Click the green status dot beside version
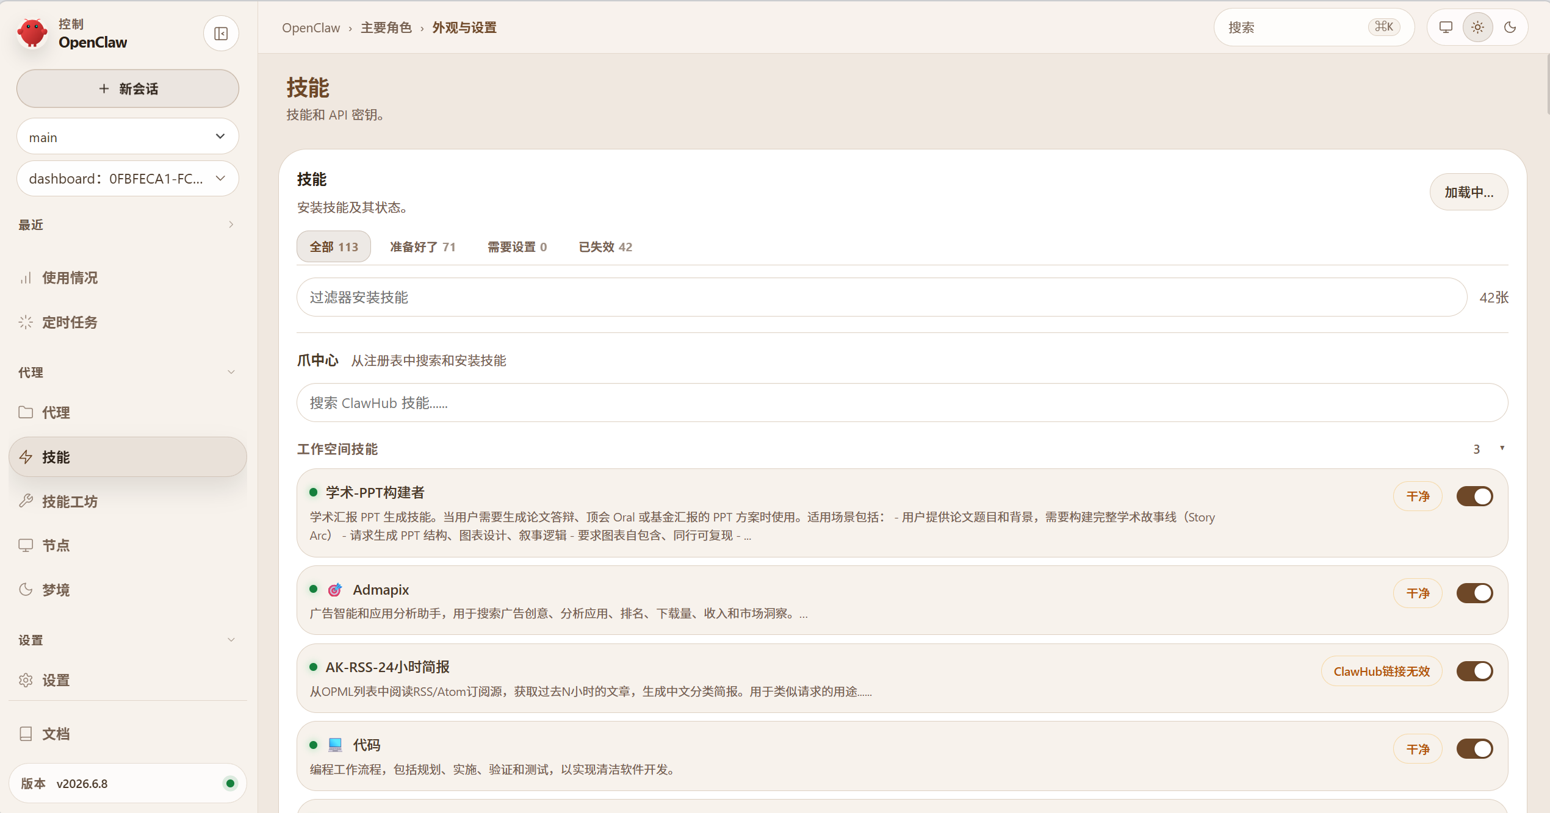The image size is (1550, 813). click(x=230, y=784)
